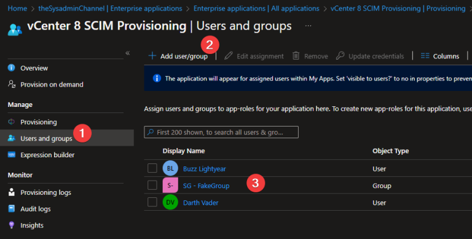
Task: Click the search magnifier icon in filter box
Action: point(151,132)
